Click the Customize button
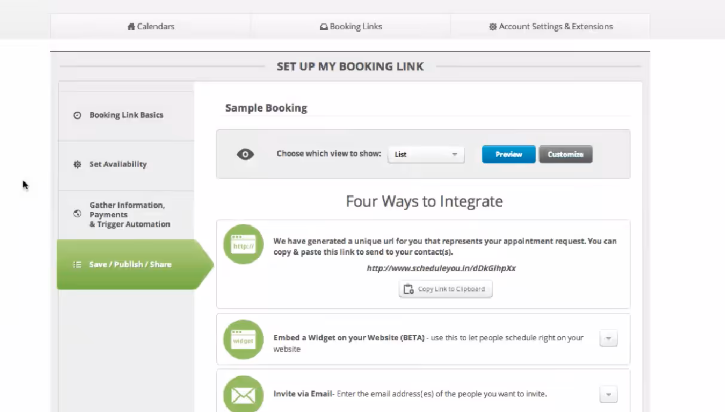The image size is (725, 412). (x=565, y=154)
